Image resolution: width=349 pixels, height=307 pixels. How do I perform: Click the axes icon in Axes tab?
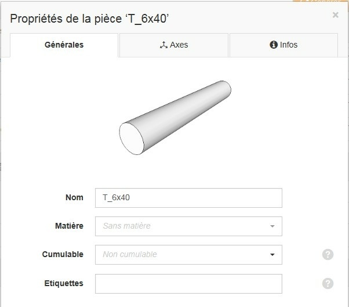point(163,45)
